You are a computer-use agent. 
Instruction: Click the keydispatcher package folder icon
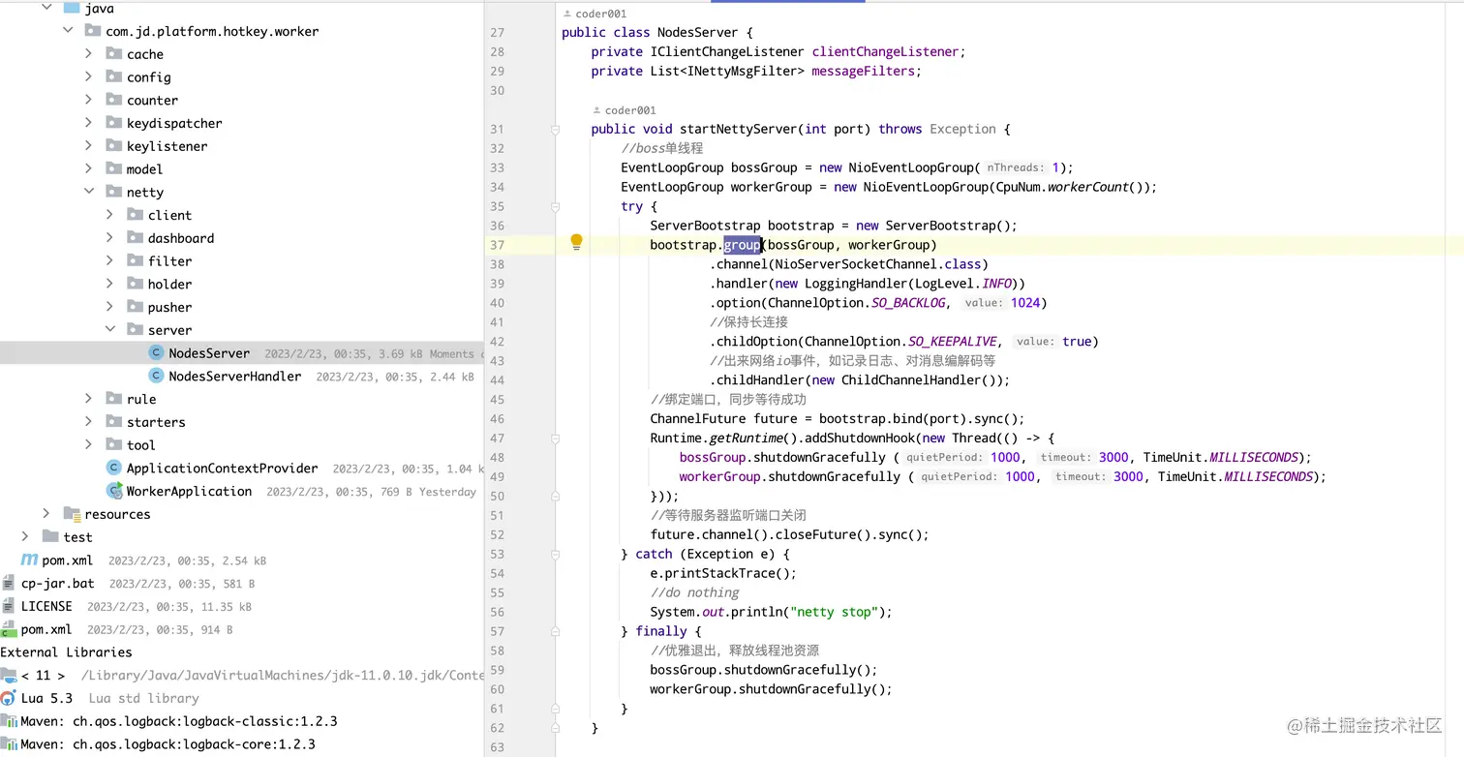tap(114, 123)
